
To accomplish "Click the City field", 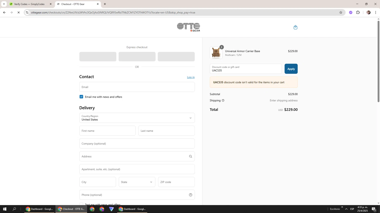I will (x=98, y=182).
